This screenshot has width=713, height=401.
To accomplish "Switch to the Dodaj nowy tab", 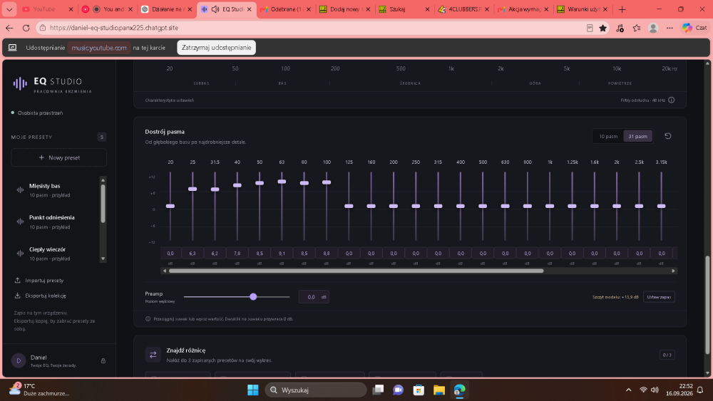I will pyautogui.click(x=345, y=9).
